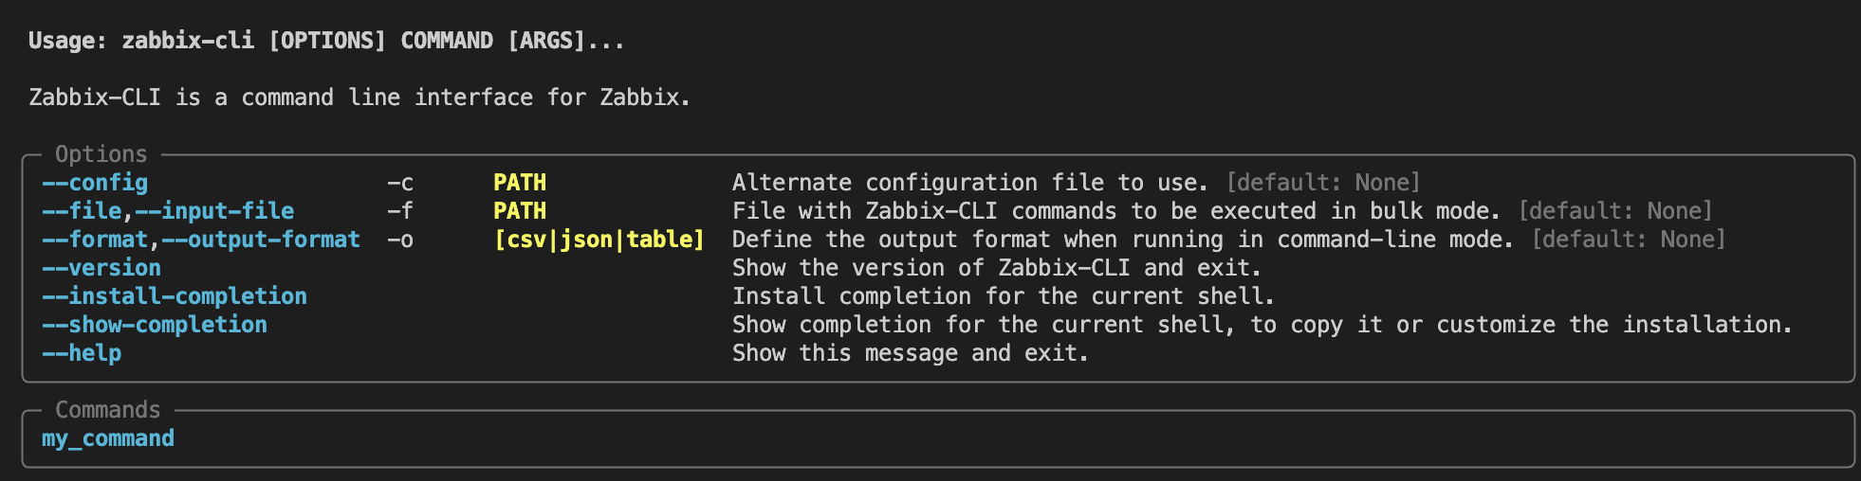1861x481 pixels.
Task: Click the --format option flag
Action: (x=95, y=240)
